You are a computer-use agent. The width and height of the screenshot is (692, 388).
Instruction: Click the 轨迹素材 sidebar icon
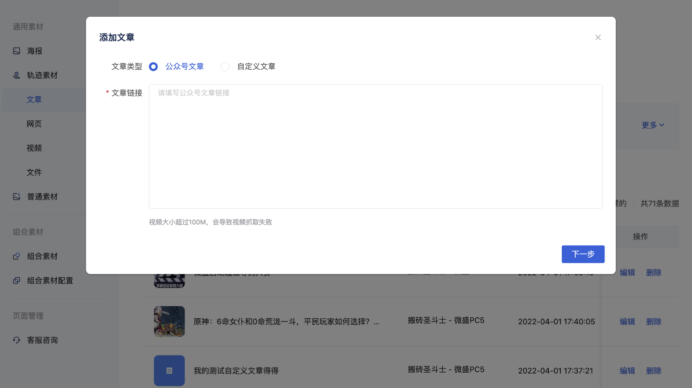(x=17, y=75)
